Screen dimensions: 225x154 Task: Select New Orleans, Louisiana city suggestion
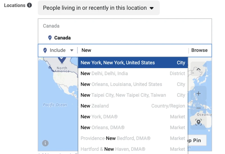[x=133, y=84]
